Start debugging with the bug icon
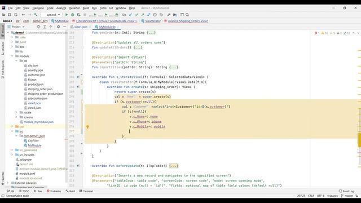Image resolution: width=361 pixels, height=203 pixels. pos(73,15)
